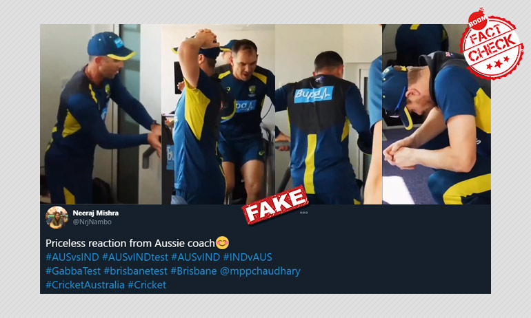Click the red FAKE stamp

coord(275,204)
